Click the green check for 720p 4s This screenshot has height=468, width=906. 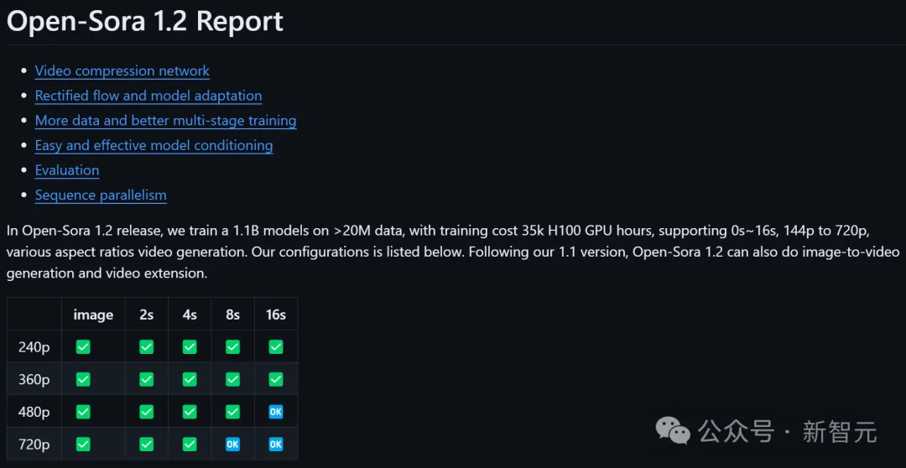(190, 445)
